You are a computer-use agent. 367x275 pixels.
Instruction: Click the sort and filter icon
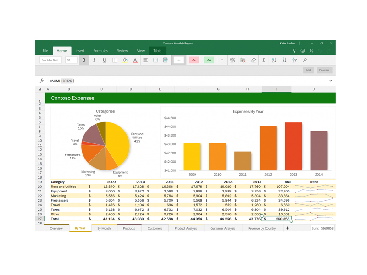(295, 60)
